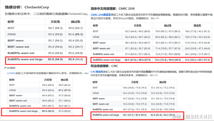This screenshot has height=121, width=214.
Task: Click ERNIE row label in the CMRC 2018 table
Action: click(96, 37)
